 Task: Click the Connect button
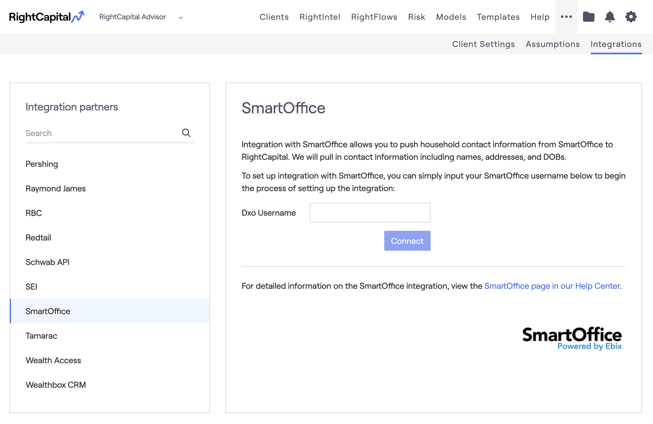click(x=407, y=241)
